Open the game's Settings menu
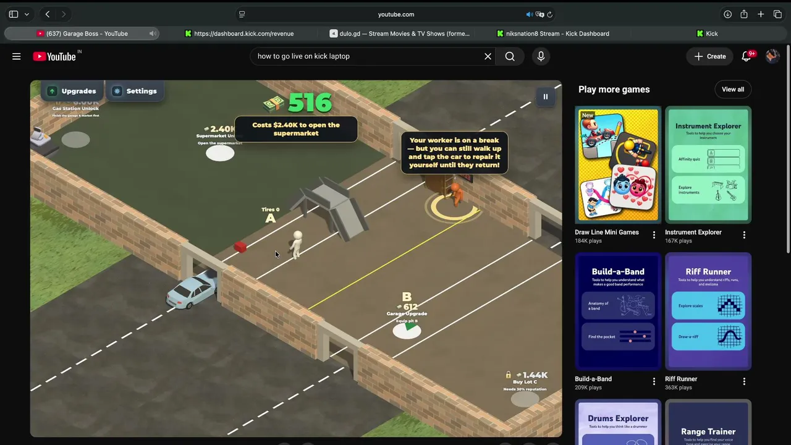Screen dimensions: 791x445 [135, 91]
